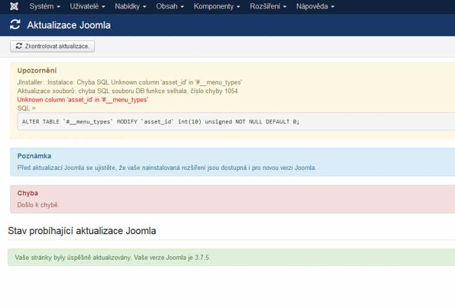Click the text Před aktualizací Joomla se ujistěte

[x=67, y=168]
